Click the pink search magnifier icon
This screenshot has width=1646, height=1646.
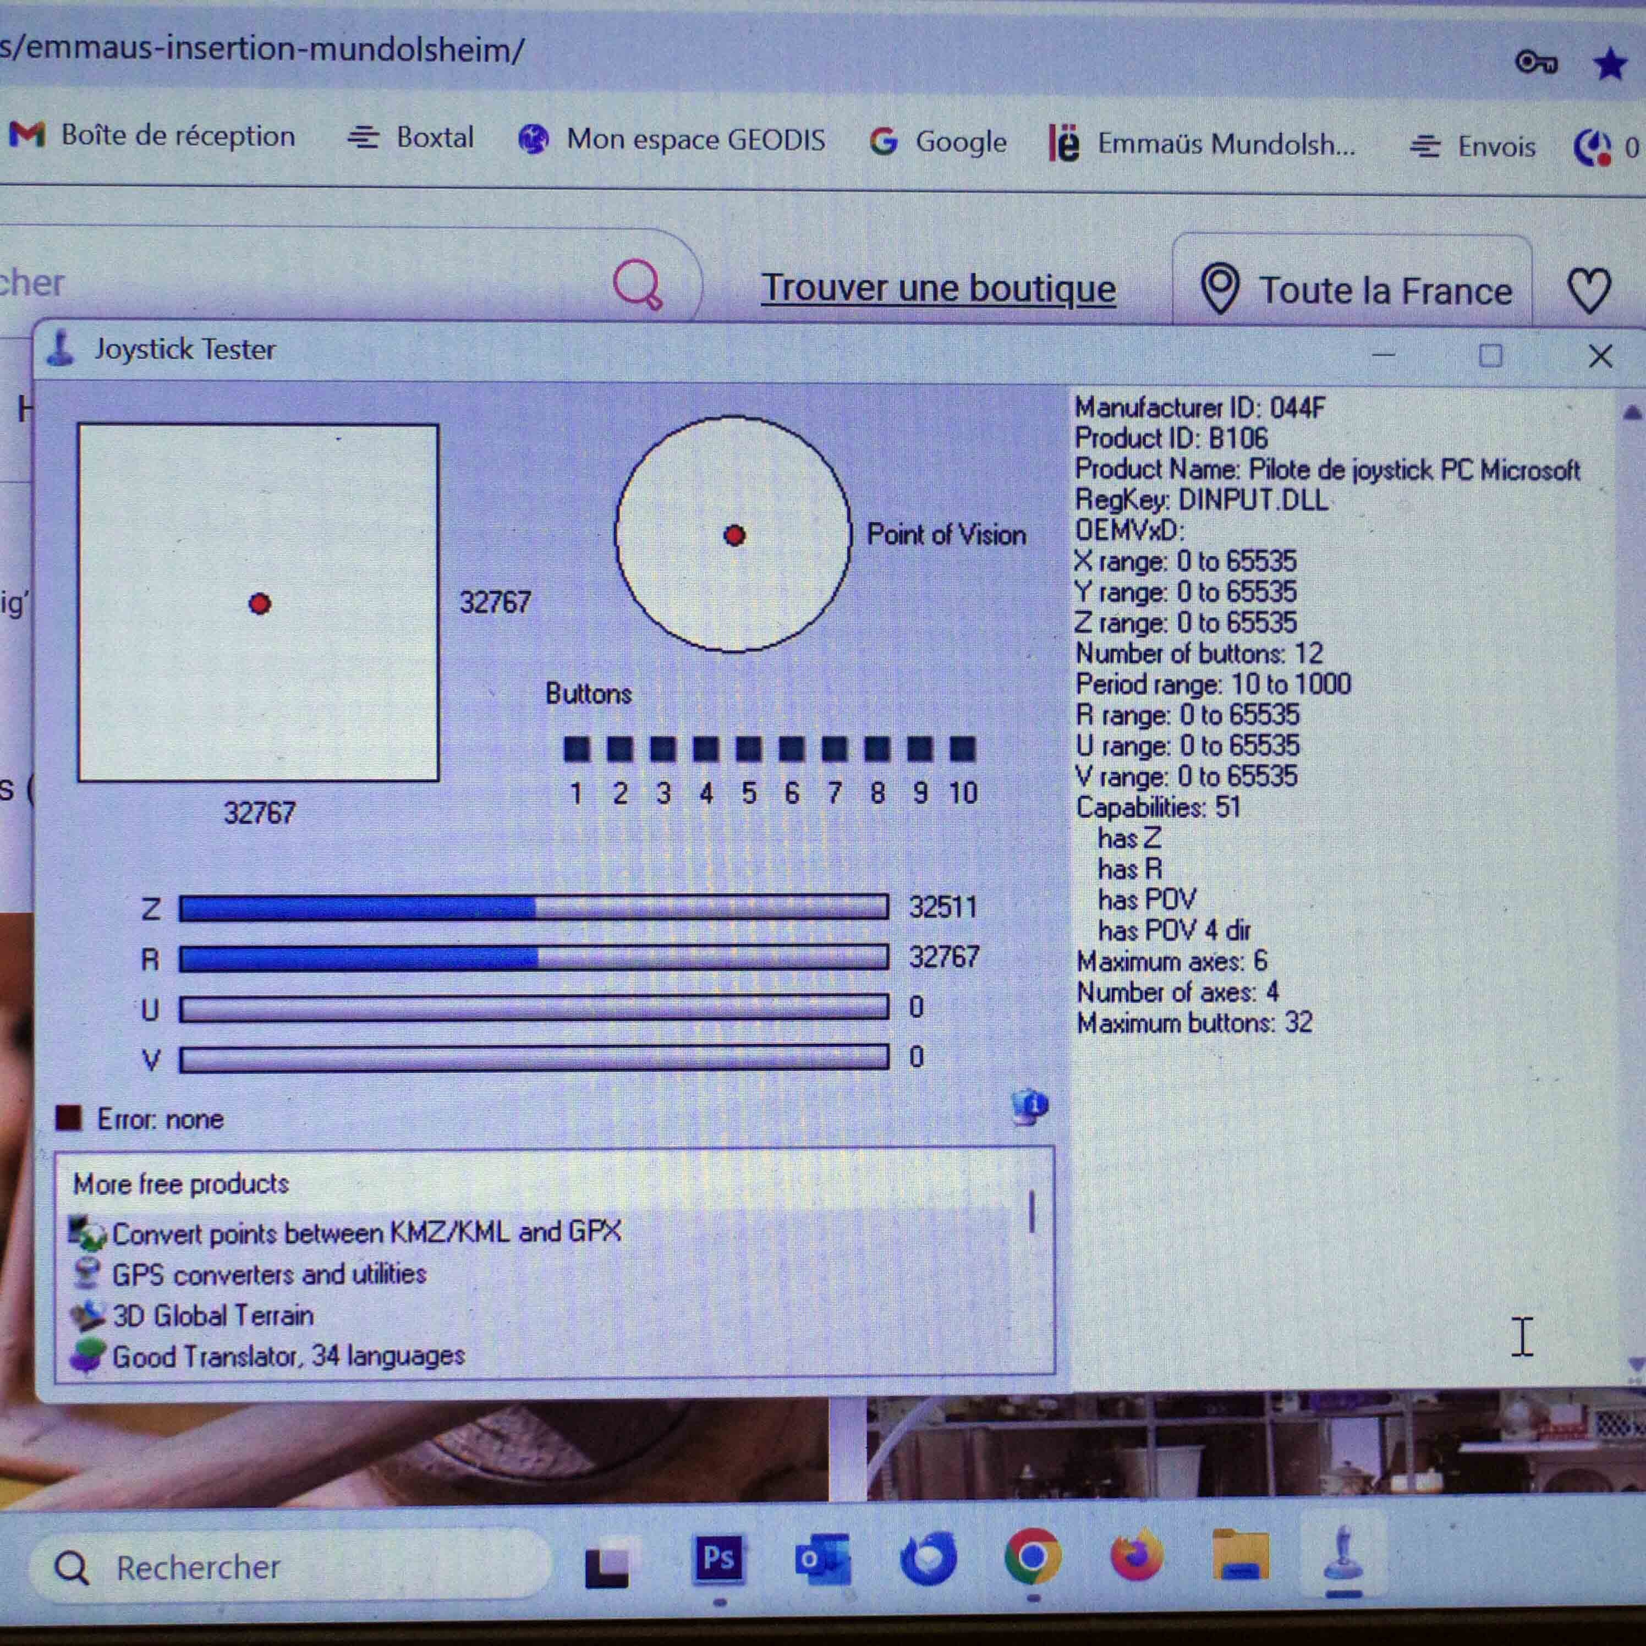637,284
